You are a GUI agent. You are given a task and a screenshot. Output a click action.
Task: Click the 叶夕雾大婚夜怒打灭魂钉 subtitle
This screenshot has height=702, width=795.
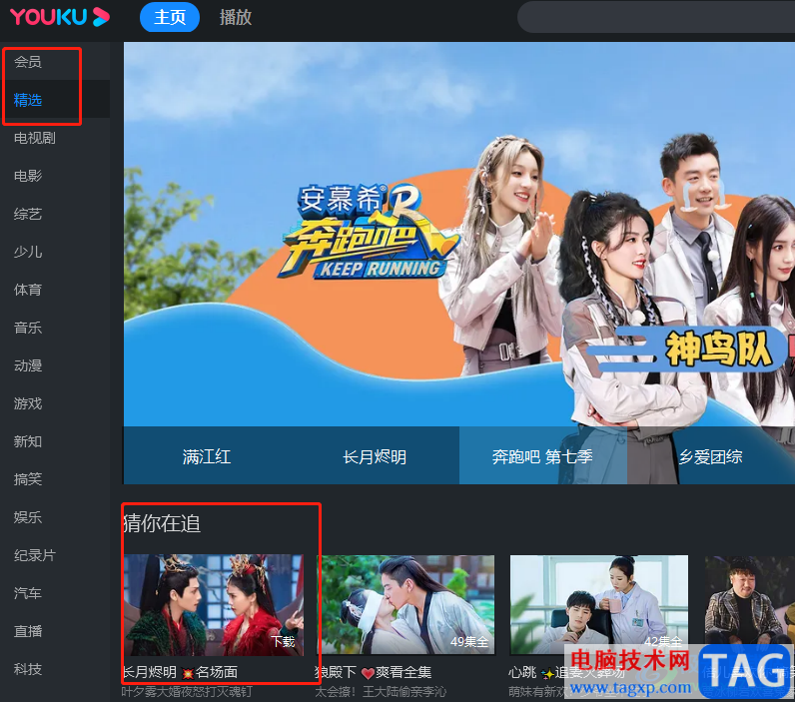coord(187,691)
